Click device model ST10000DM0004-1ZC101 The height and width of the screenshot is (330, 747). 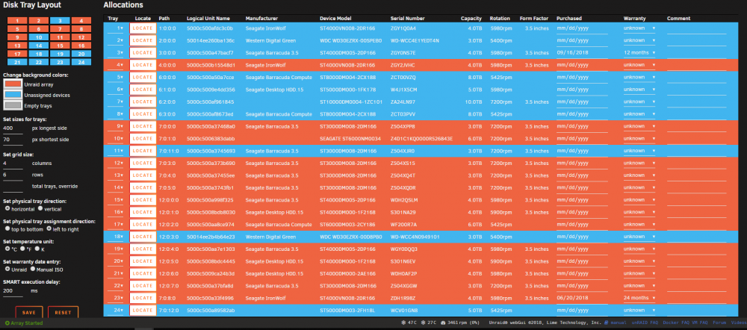coord(351,102)
